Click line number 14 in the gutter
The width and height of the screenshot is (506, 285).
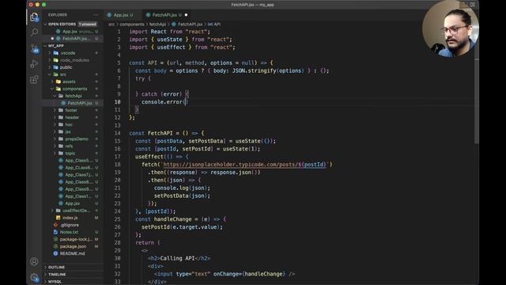click(x=117, y=133)
